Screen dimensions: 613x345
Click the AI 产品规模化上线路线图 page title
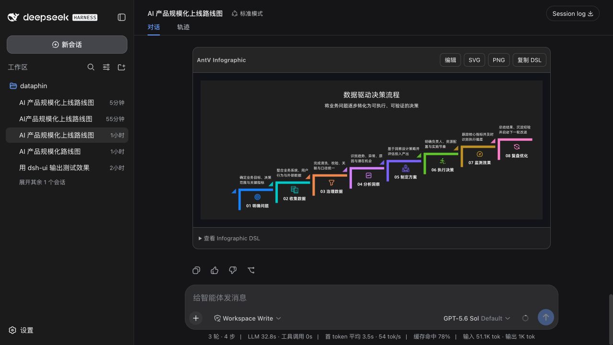coord(185,13)
